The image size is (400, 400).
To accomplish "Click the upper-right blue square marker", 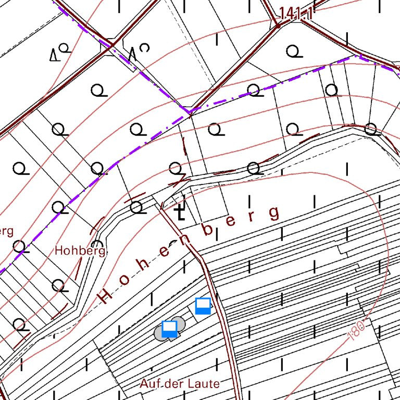I will point(203,306).
